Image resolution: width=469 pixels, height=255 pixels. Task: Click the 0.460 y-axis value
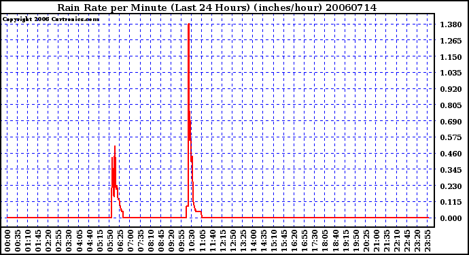[x=451, y=154]
